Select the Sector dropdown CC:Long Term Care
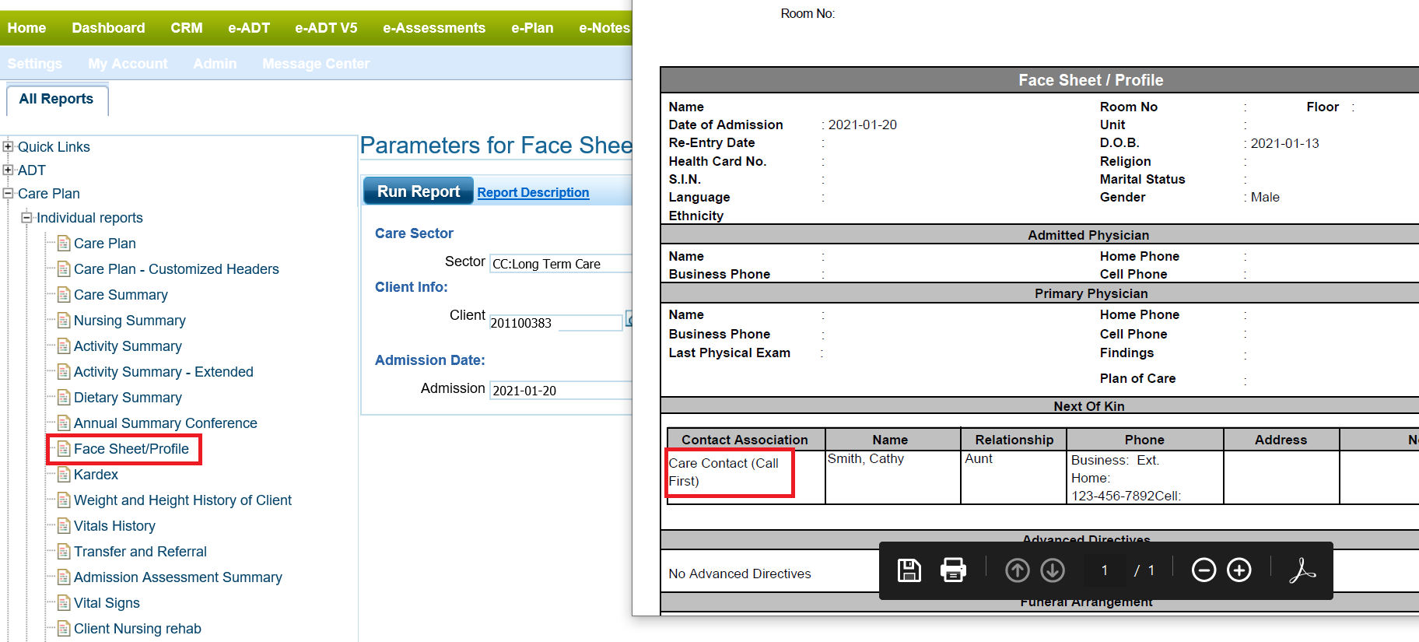 pos(561,264)
